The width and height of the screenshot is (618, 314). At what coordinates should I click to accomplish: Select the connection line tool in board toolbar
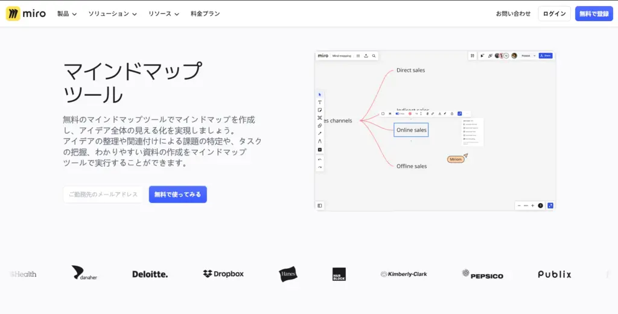tap(320, 133)
